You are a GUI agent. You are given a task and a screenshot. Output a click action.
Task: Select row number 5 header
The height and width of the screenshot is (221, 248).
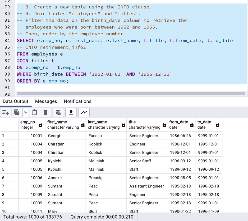pyautogui.click(x=9, y=169)
